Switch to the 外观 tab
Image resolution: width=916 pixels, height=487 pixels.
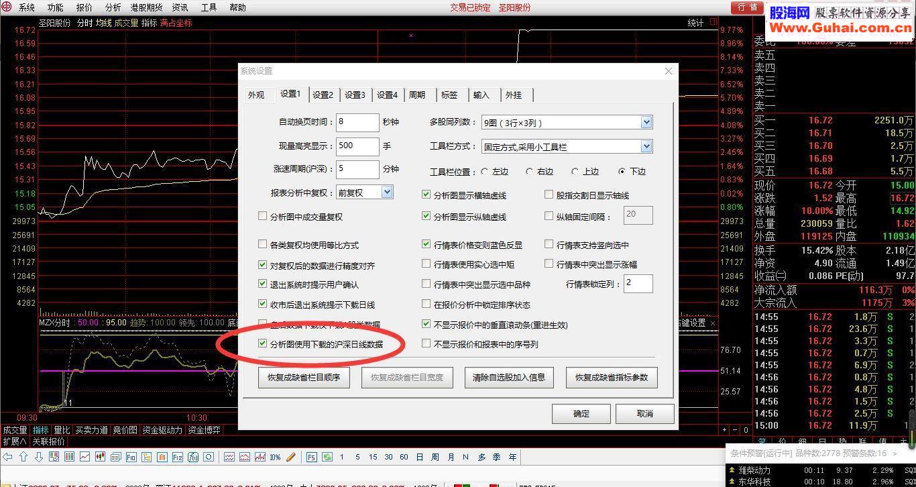click(256, 95)
